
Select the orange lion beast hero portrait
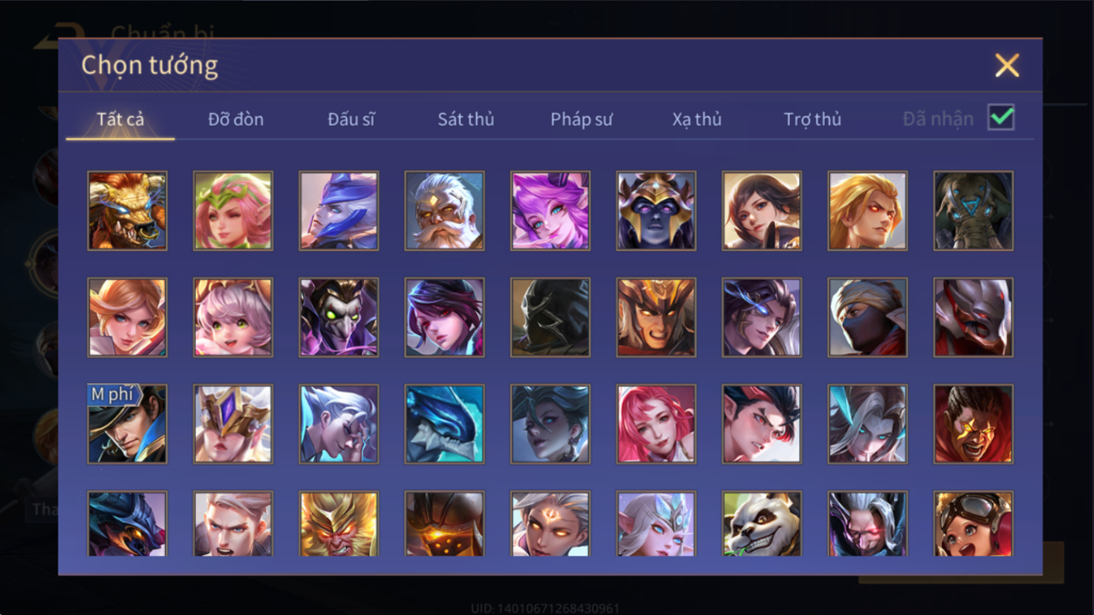128,210
